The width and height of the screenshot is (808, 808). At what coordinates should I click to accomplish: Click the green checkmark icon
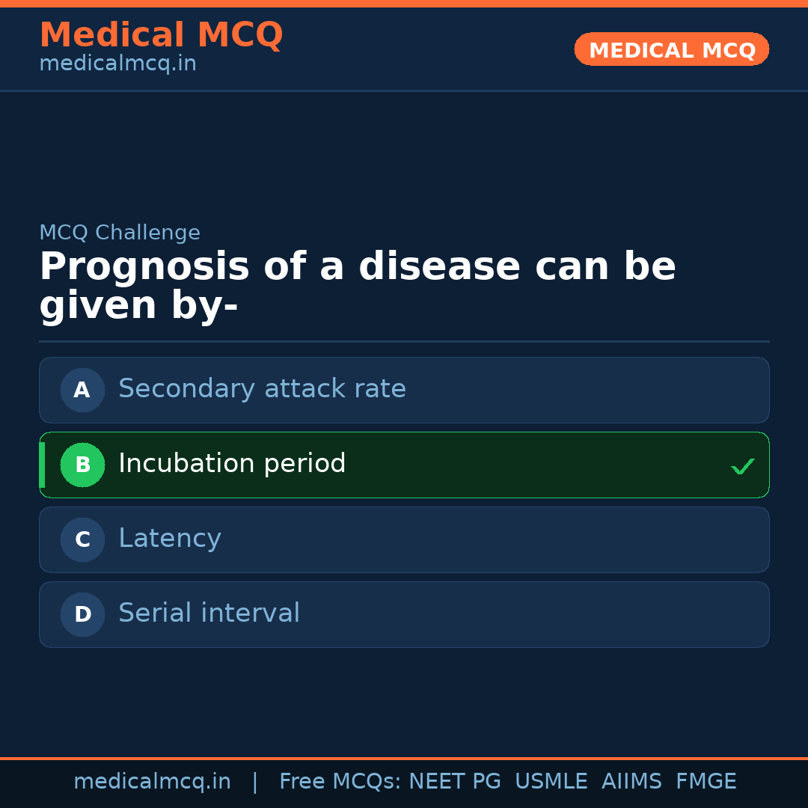click(742, 466)
